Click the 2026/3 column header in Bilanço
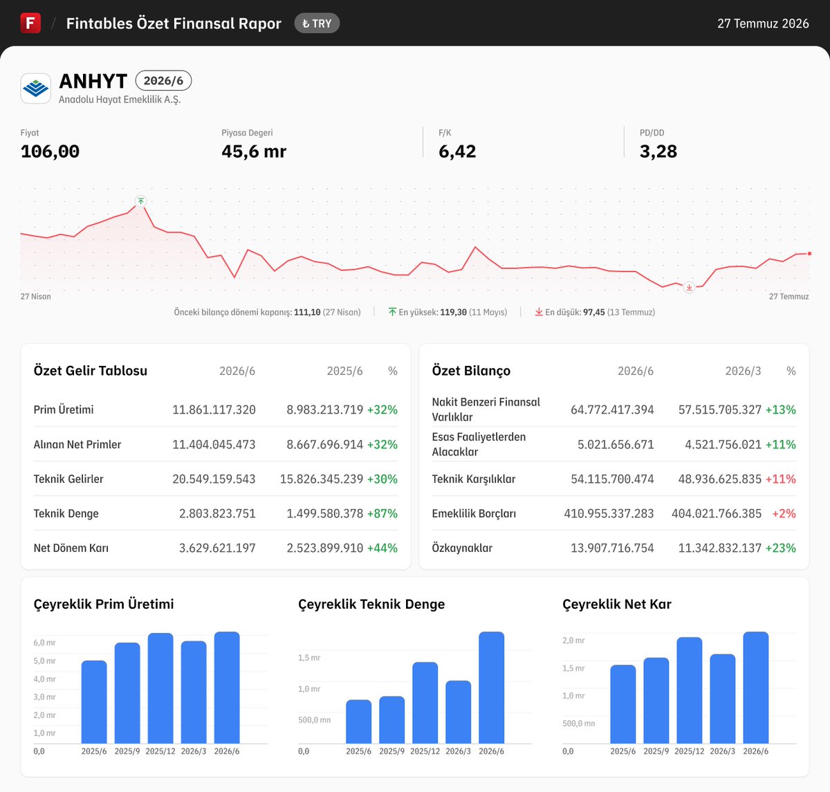The height and width of the screenshot is (792, 830). point(744,371)
